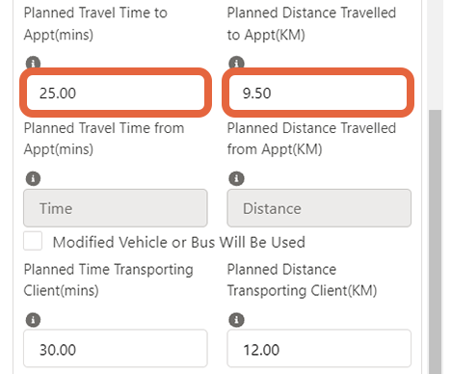Select the greyed Time placeholder field
The image size is (451, 374).
(116, 208)
